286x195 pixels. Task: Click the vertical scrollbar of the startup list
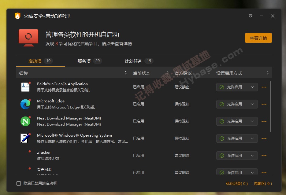pyautogui.click(x=271, y=107)
